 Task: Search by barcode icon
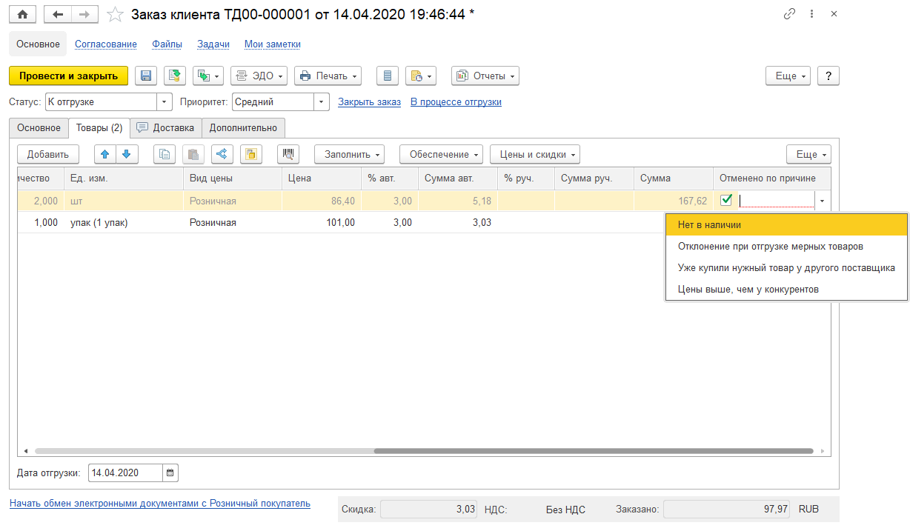click(x=288, y=154)
